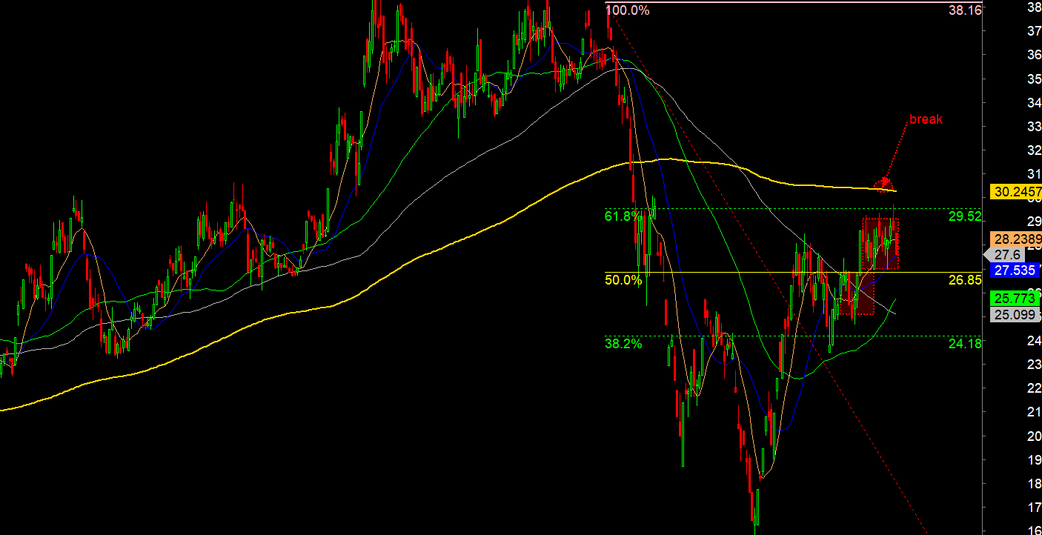The image size is (1042, 535).
Task: Click the yellow 30.2457 moving average price tag
Action: (x=1016, y=191)
